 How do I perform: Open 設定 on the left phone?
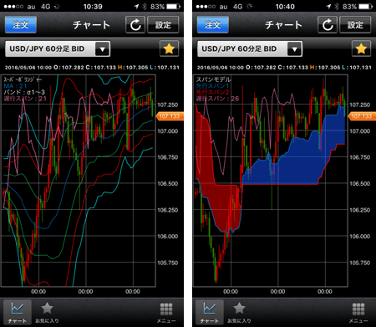coord(163,25)
